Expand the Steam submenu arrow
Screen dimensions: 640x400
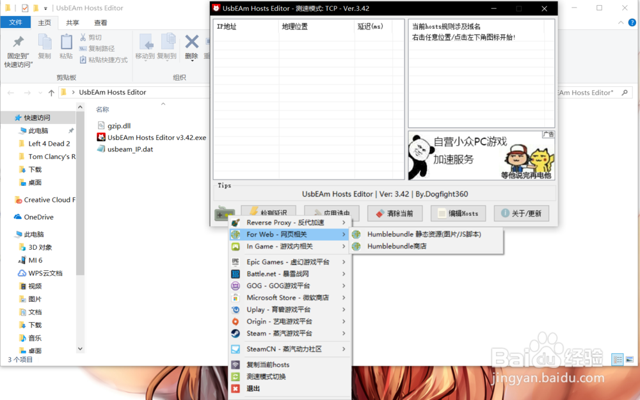(344, 333)
